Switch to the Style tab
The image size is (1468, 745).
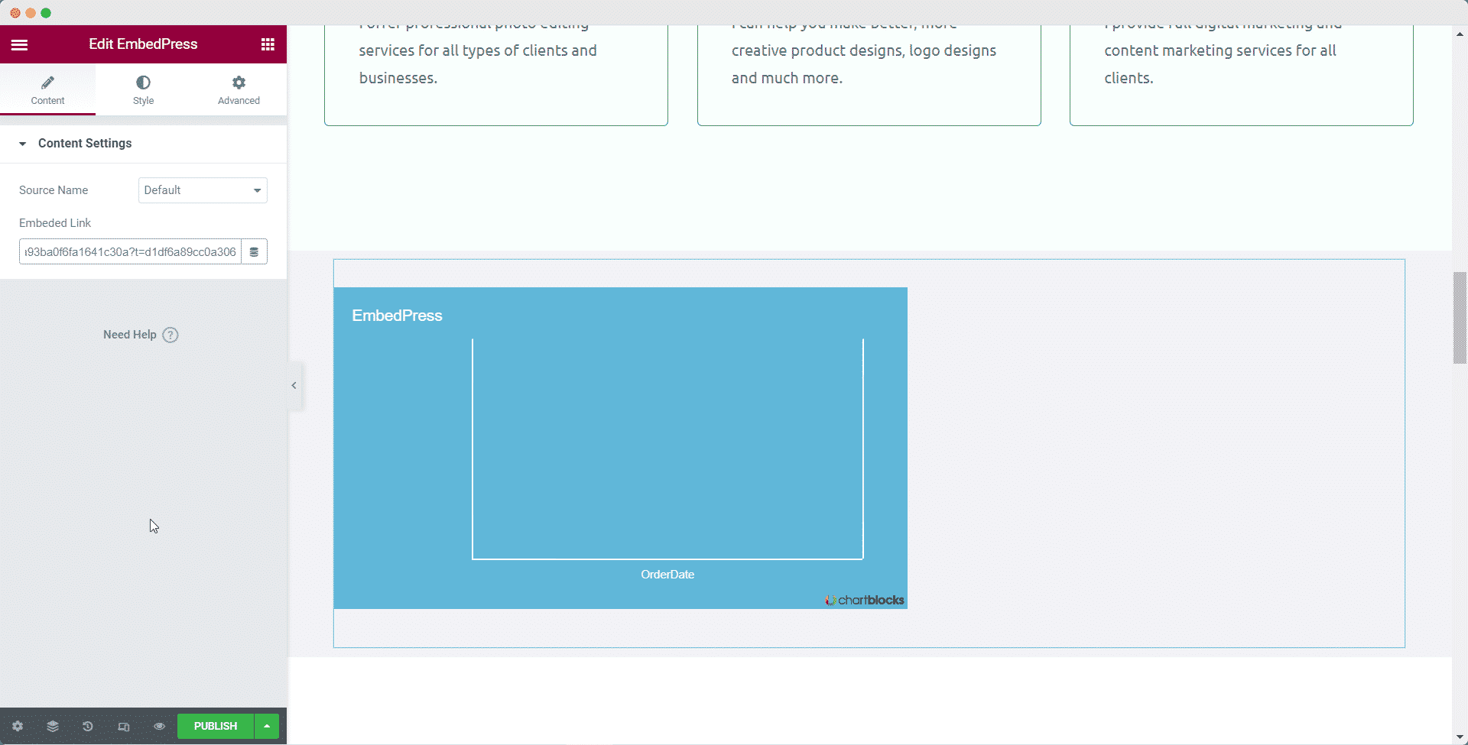click(x=143, y=90)
